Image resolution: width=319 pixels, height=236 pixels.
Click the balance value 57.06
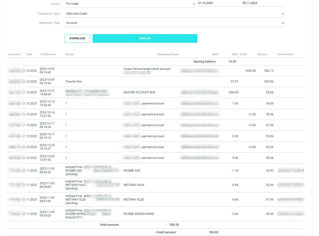(x=270, y=125)
